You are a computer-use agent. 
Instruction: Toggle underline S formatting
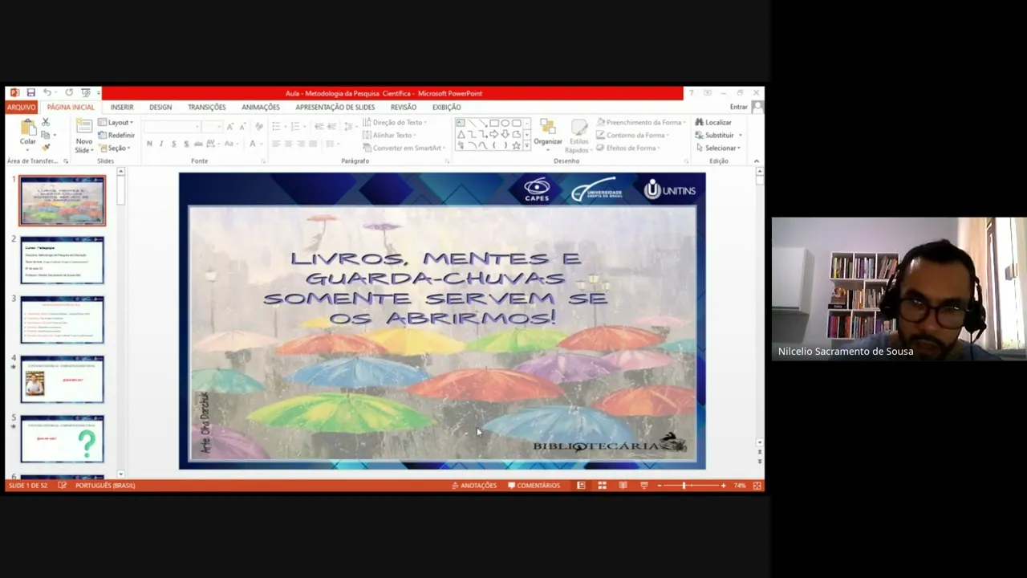click(x=173, y=144)
